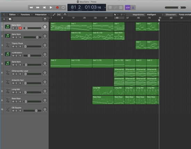The height and width of the screenshot is (149, 191).
Task: Click the Ott Square track icon
Action: [x=8, y=109]
